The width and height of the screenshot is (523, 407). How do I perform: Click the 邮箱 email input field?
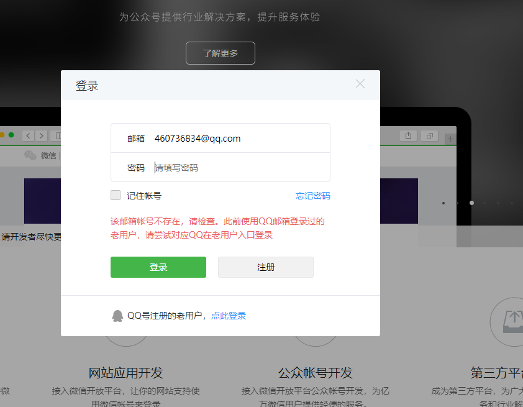coord(221,138)
